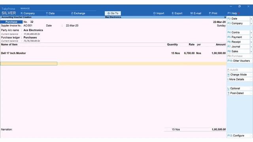Screen dimensions: 253x142
Task: Click item amount 1,00,500.00 in Dell row
Action: (x=219, y=53)
